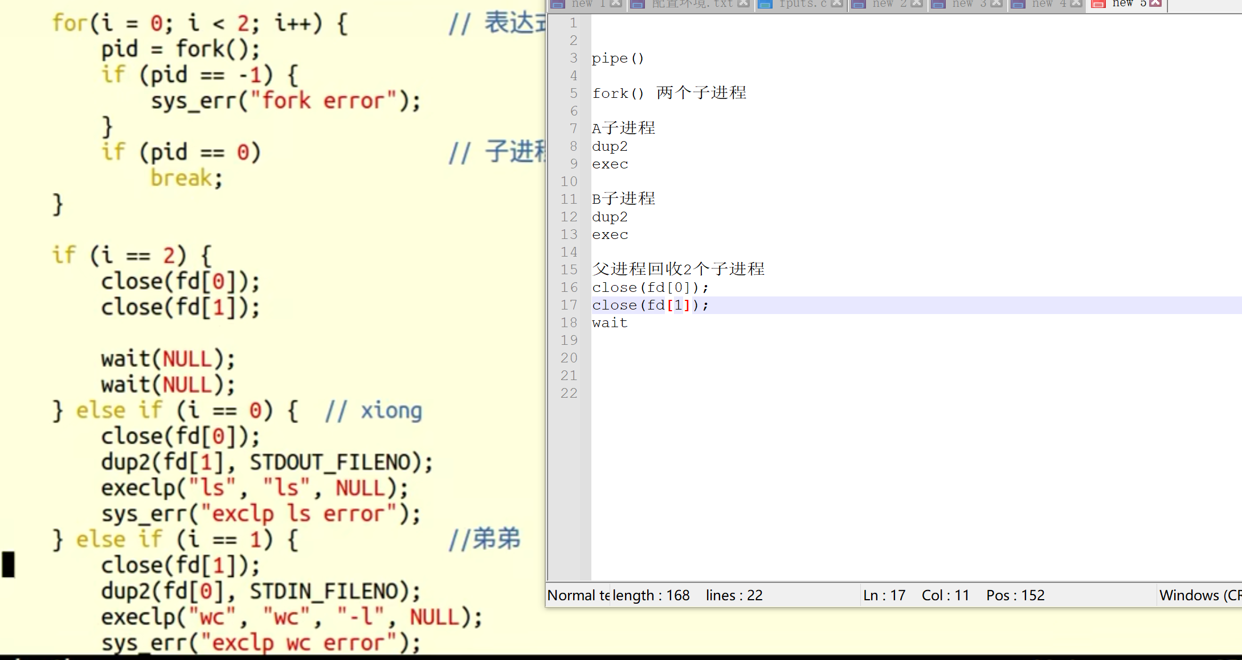Viewport: 1242px width, 660px height.
Task: Click the 'length : 168' status field
Action: [x=651, y=595]
